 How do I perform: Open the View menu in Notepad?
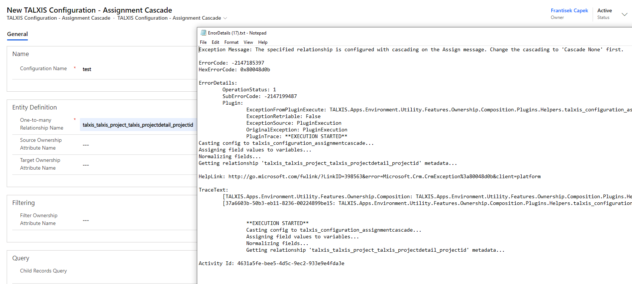(x=248, y=42)
